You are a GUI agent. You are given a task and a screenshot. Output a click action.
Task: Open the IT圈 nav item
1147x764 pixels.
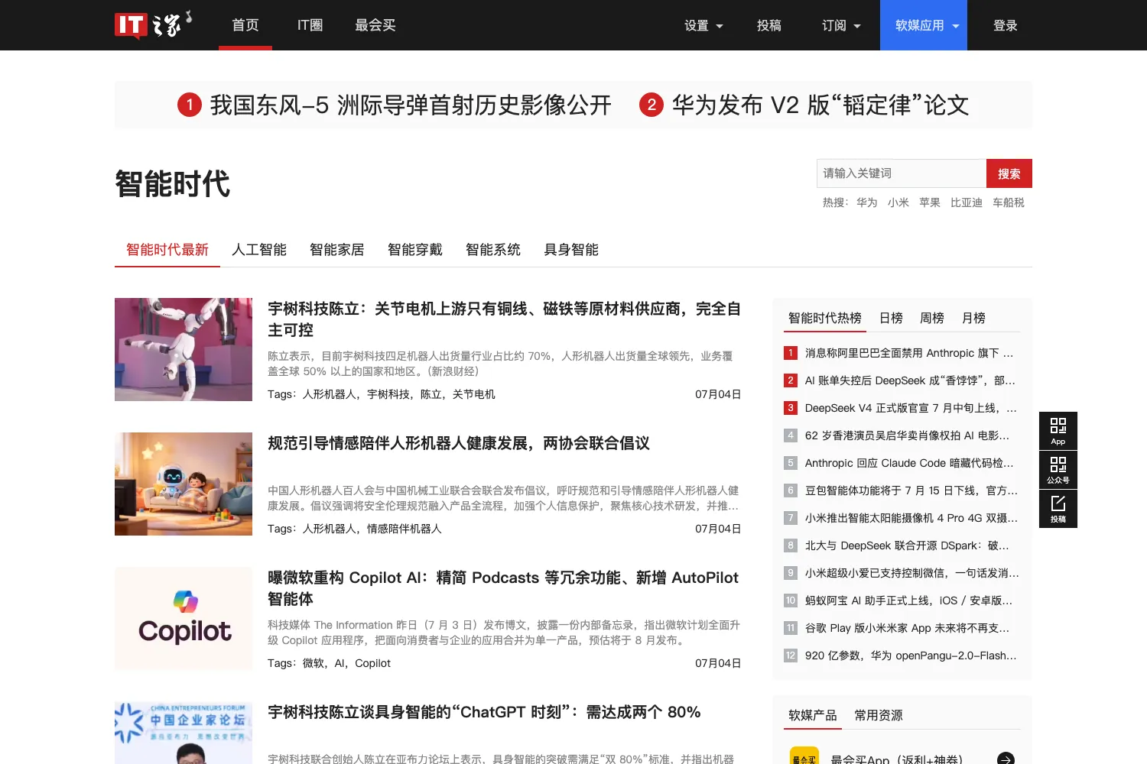[310, 25]
